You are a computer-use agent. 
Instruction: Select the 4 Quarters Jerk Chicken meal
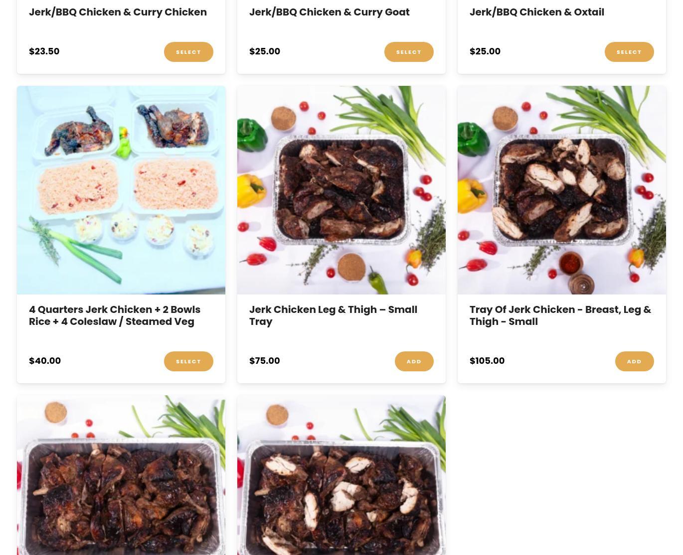click(x=188, y=361)
